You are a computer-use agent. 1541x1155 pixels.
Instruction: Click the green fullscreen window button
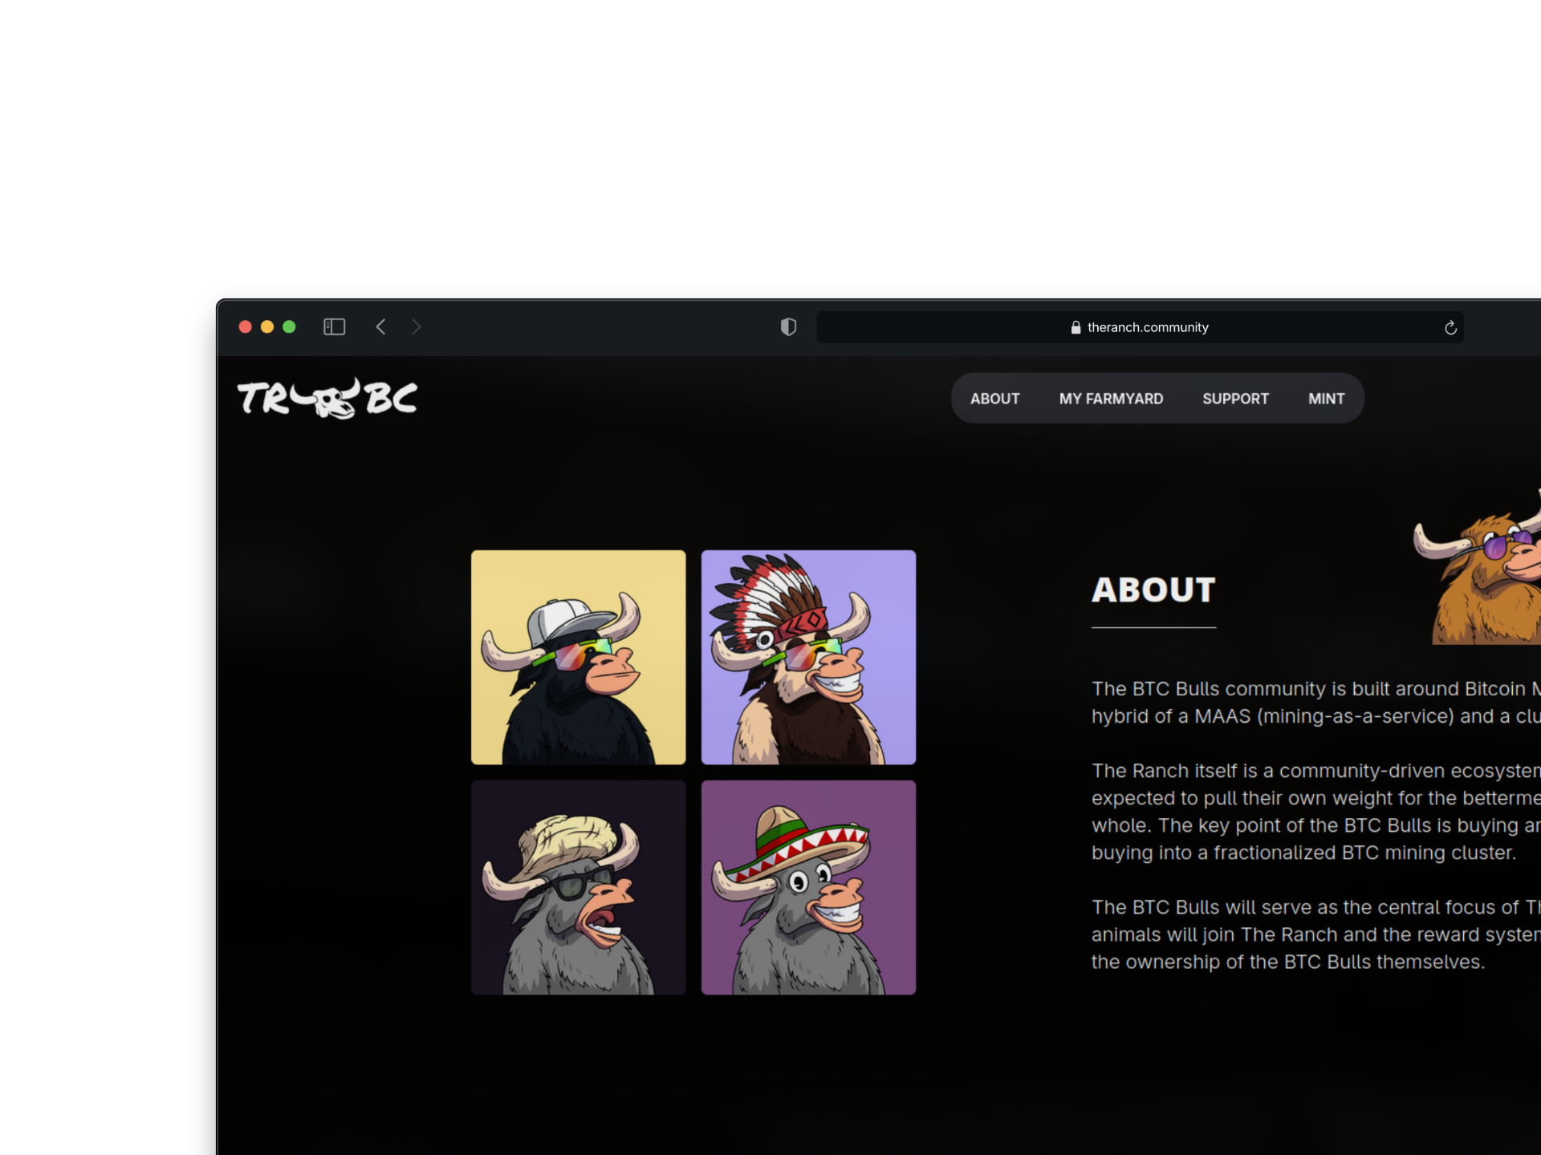pyautogui.click(x=289, y=326)
